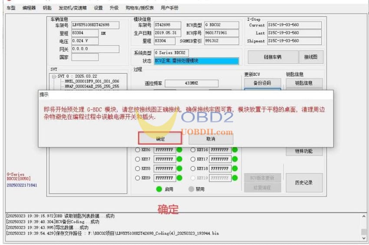
Task: Click the module 车架号 field ST42698
Action: (x=167, y=25)
